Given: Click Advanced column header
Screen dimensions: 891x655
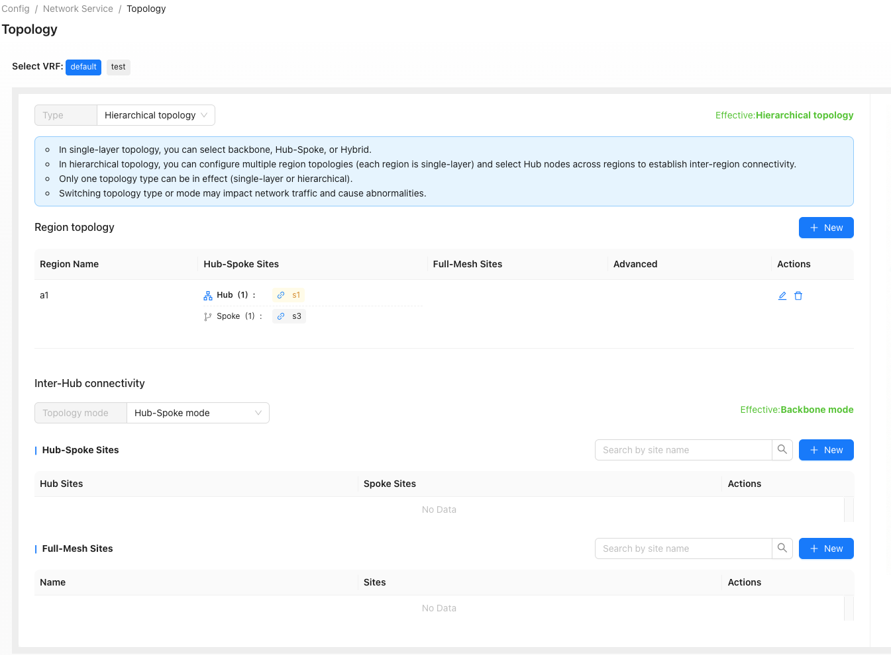Looking at the screenshot, I should coord(635,264).
